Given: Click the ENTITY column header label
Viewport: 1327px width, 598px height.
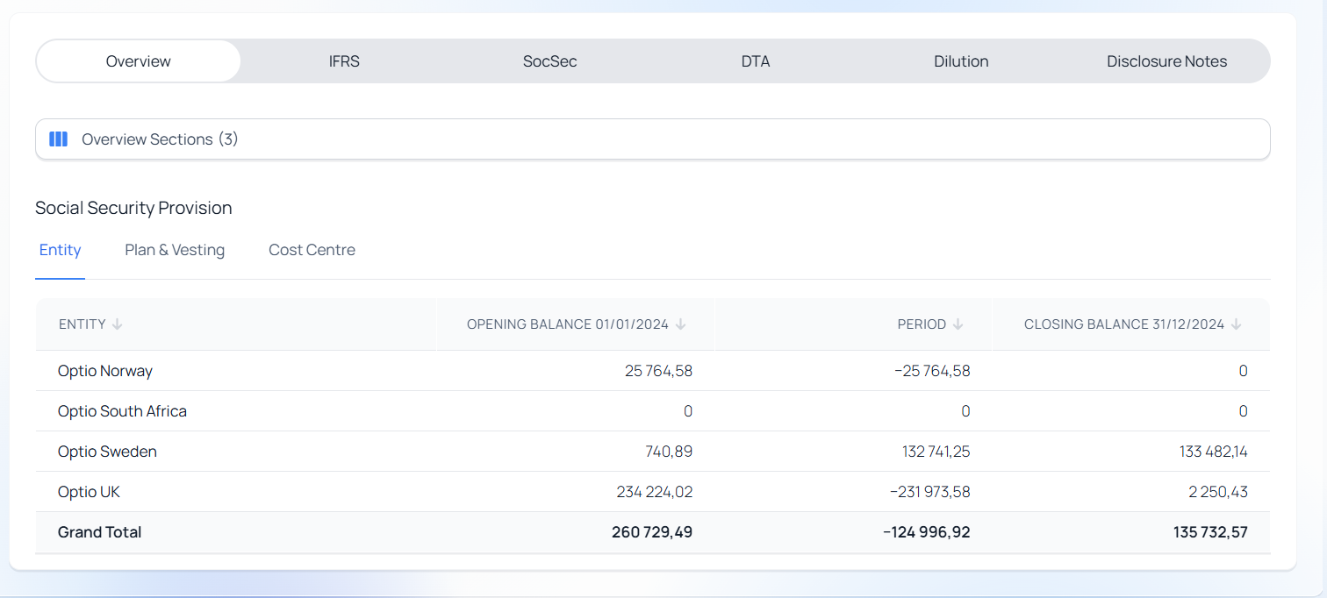Looking at the screenshot, I should (x=82, y=324).
